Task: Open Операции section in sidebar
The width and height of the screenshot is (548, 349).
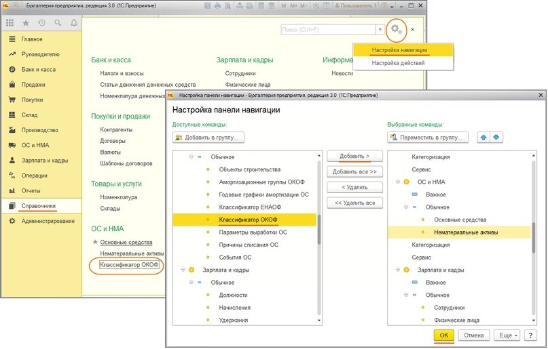Action: pos(41,176)
